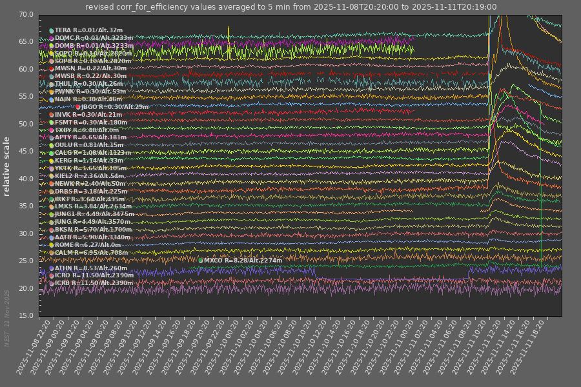Click the JUNG1 station marker dot

pos(52,214)
